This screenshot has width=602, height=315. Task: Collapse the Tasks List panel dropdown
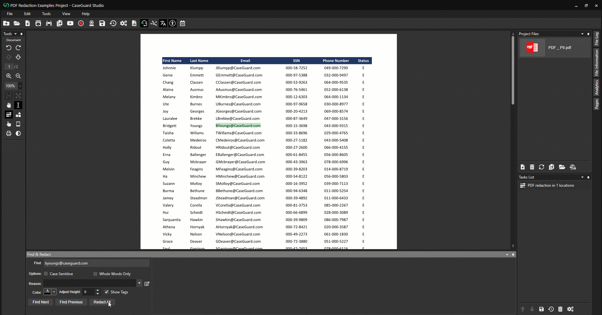[x=582, y=177]
